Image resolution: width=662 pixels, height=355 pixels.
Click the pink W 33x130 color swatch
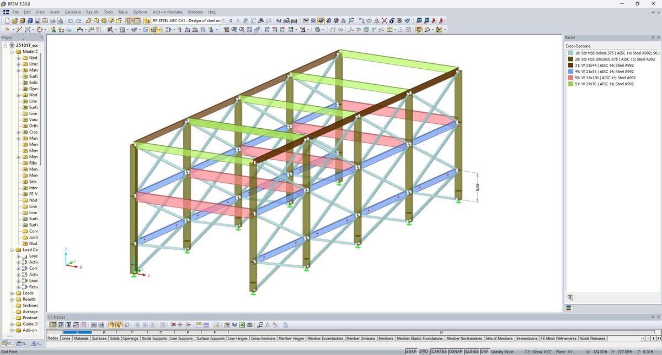(570, 78)
